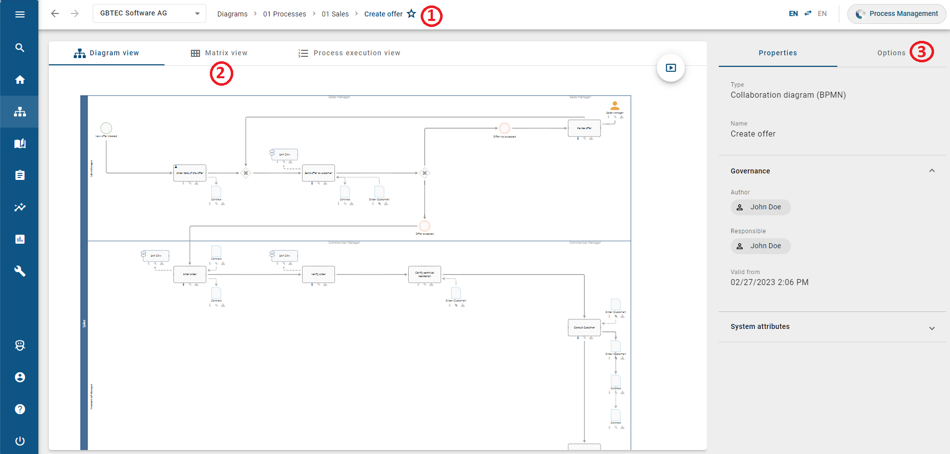Go to 01 Sales breadcrumb
The height and width of the screenshot is (454, 950).
335,14
